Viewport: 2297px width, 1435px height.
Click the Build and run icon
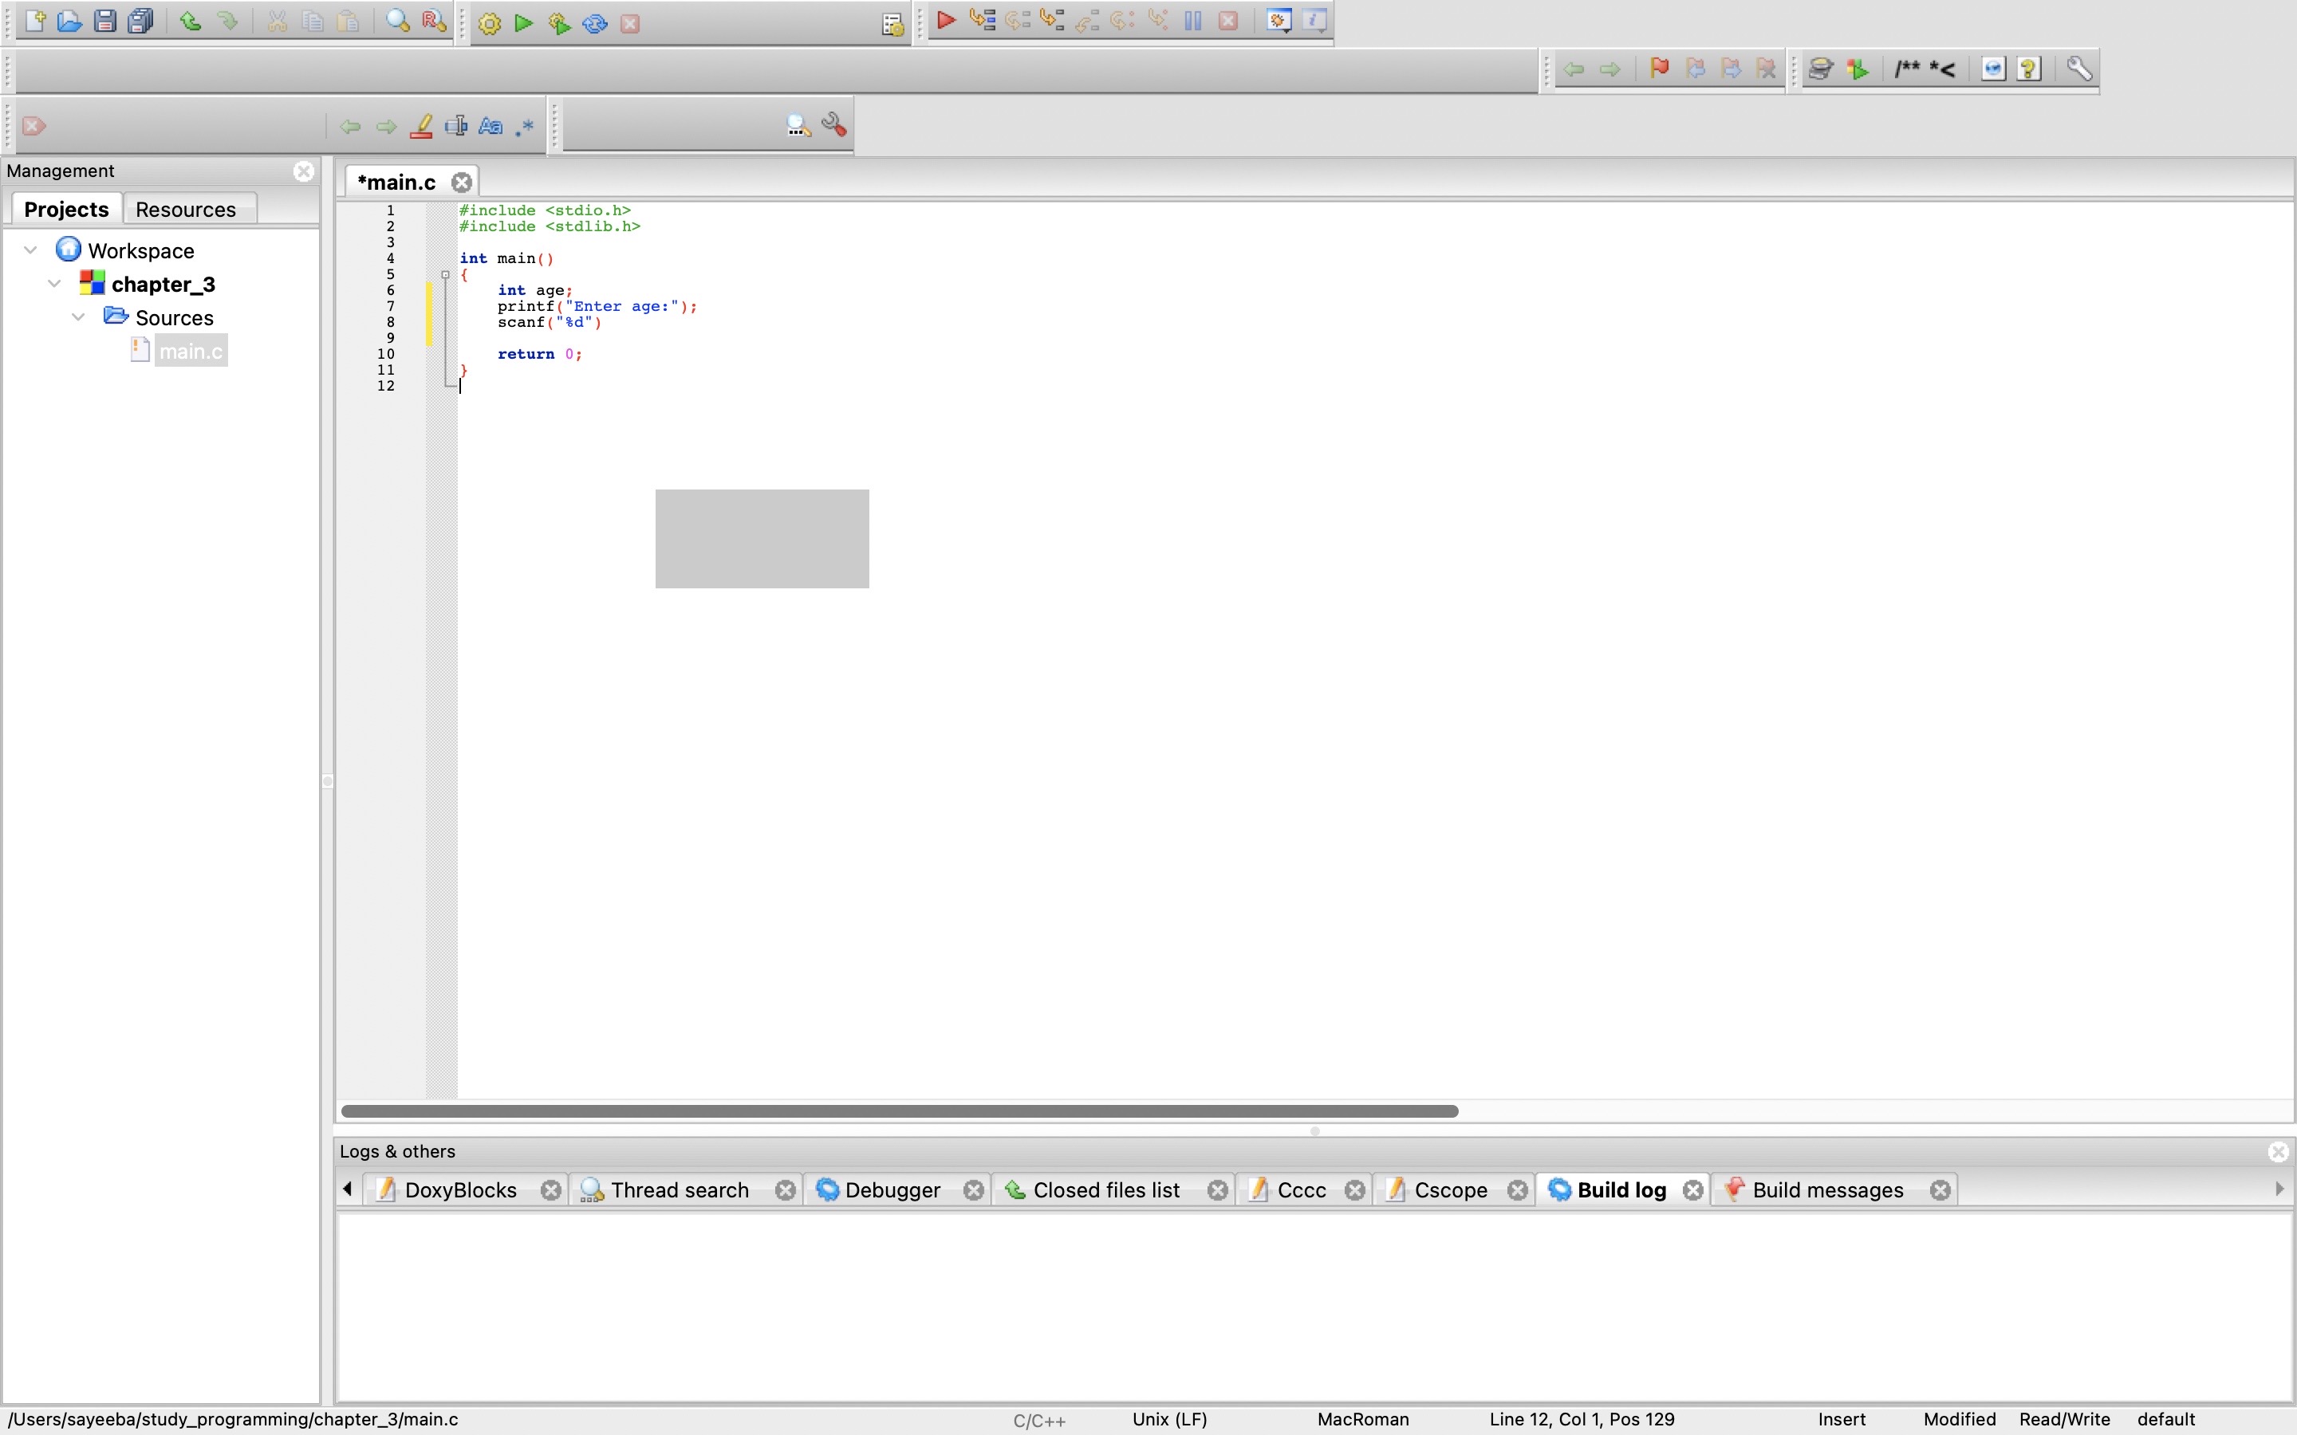tap(559, 23)
